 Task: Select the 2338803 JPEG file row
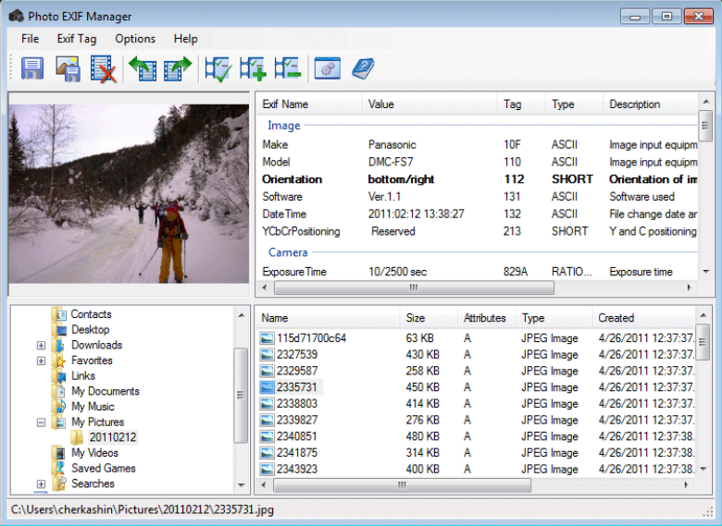pyautogui.click(x=296, y=404)
